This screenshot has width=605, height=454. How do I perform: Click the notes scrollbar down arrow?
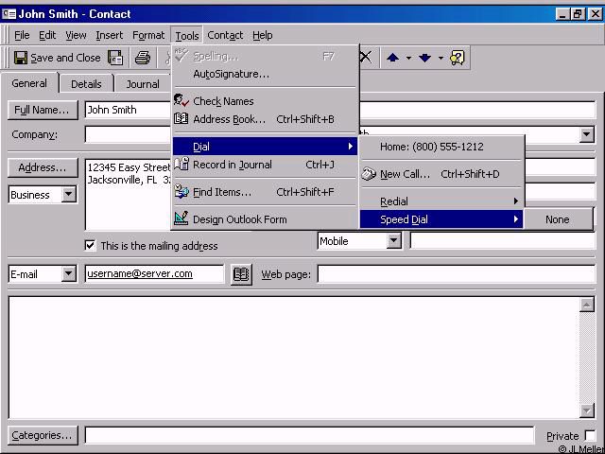[x=586, y=410]
